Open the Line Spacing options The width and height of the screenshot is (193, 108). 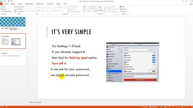click(x=65, y=7)
